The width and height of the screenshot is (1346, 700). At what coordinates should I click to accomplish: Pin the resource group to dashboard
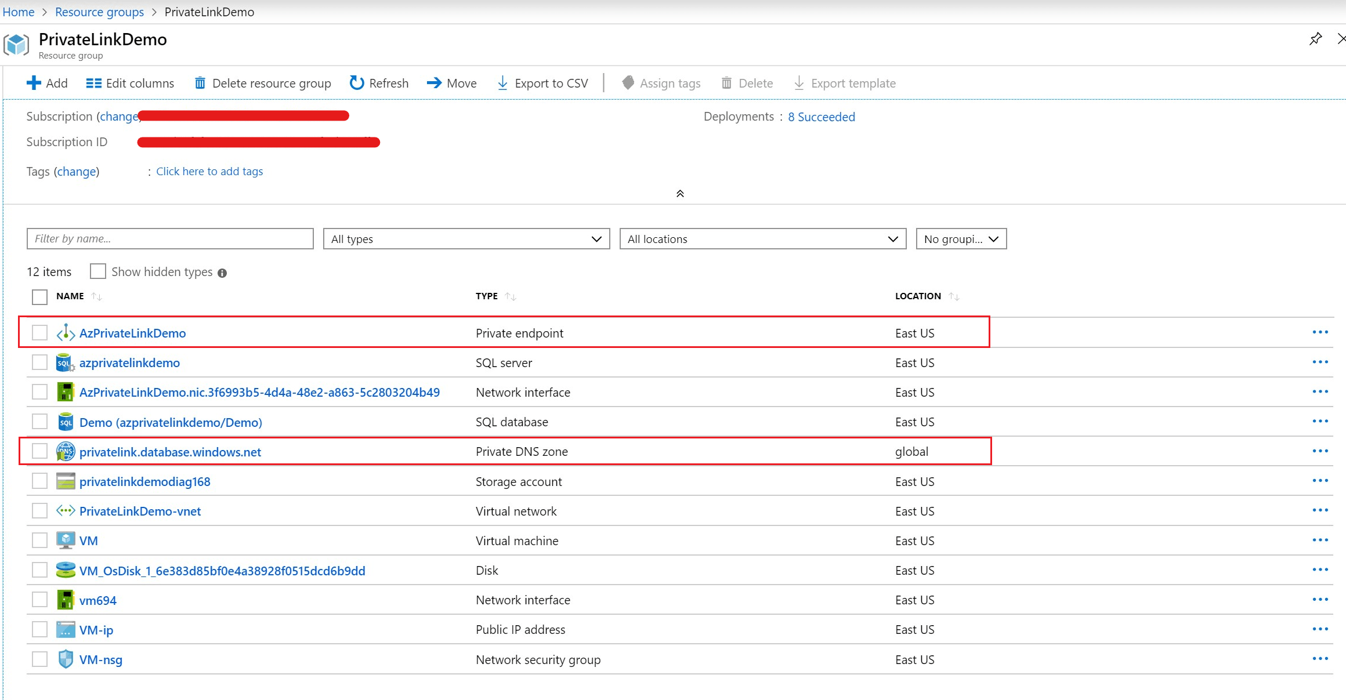click(x=1315, y=39)
